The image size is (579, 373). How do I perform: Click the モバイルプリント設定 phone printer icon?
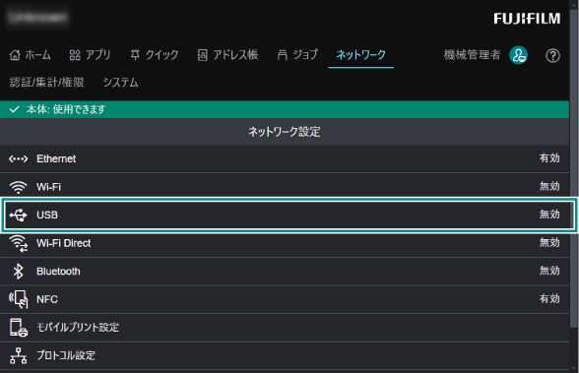point(19,328)
